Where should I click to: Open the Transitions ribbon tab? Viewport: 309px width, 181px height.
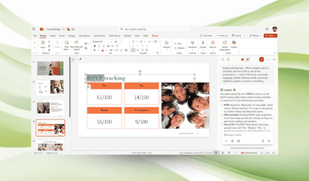click(x=84, y=35)
